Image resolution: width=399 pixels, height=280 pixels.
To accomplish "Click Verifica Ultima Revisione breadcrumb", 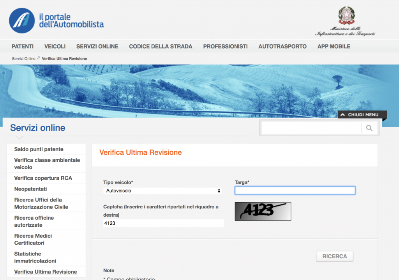I will point(64,59).
